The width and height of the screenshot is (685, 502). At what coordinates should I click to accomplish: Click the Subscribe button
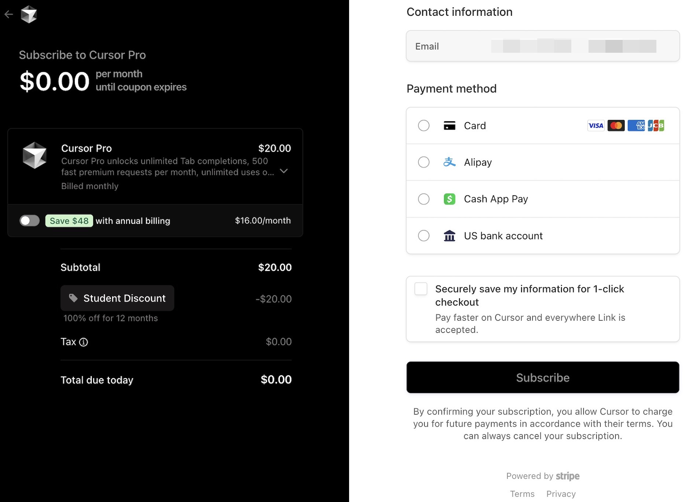543,377
